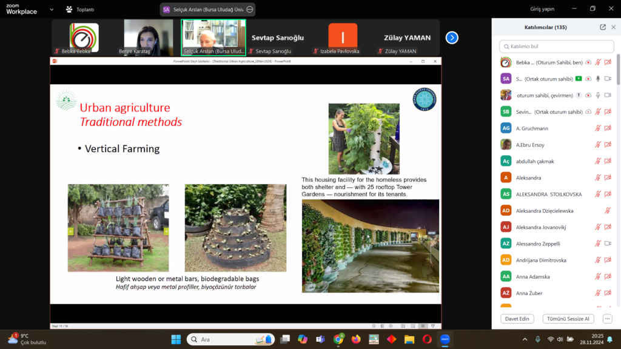Toggle microphone for Bebka in participants list
This screenshot has height=349, width=621.
coord(598,62)
